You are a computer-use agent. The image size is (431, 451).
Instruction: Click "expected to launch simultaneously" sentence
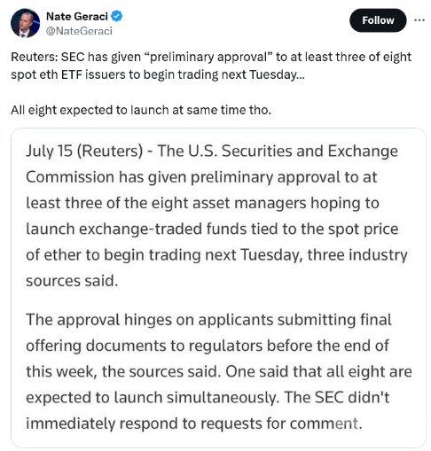(x=153, y=398)
